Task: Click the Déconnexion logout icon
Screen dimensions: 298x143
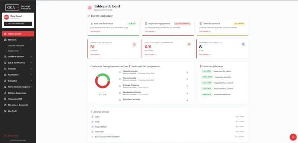Action: (5, 136)
